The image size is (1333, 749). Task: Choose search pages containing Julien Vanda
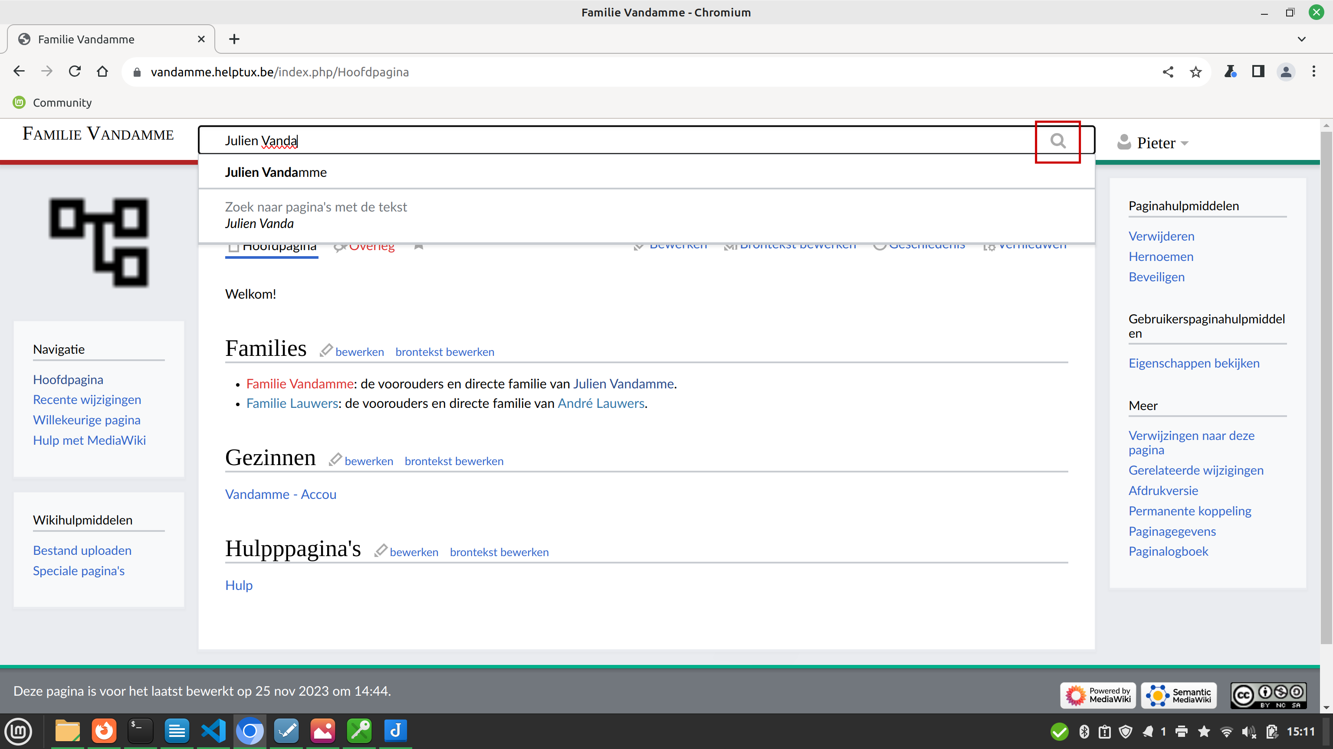315,215
